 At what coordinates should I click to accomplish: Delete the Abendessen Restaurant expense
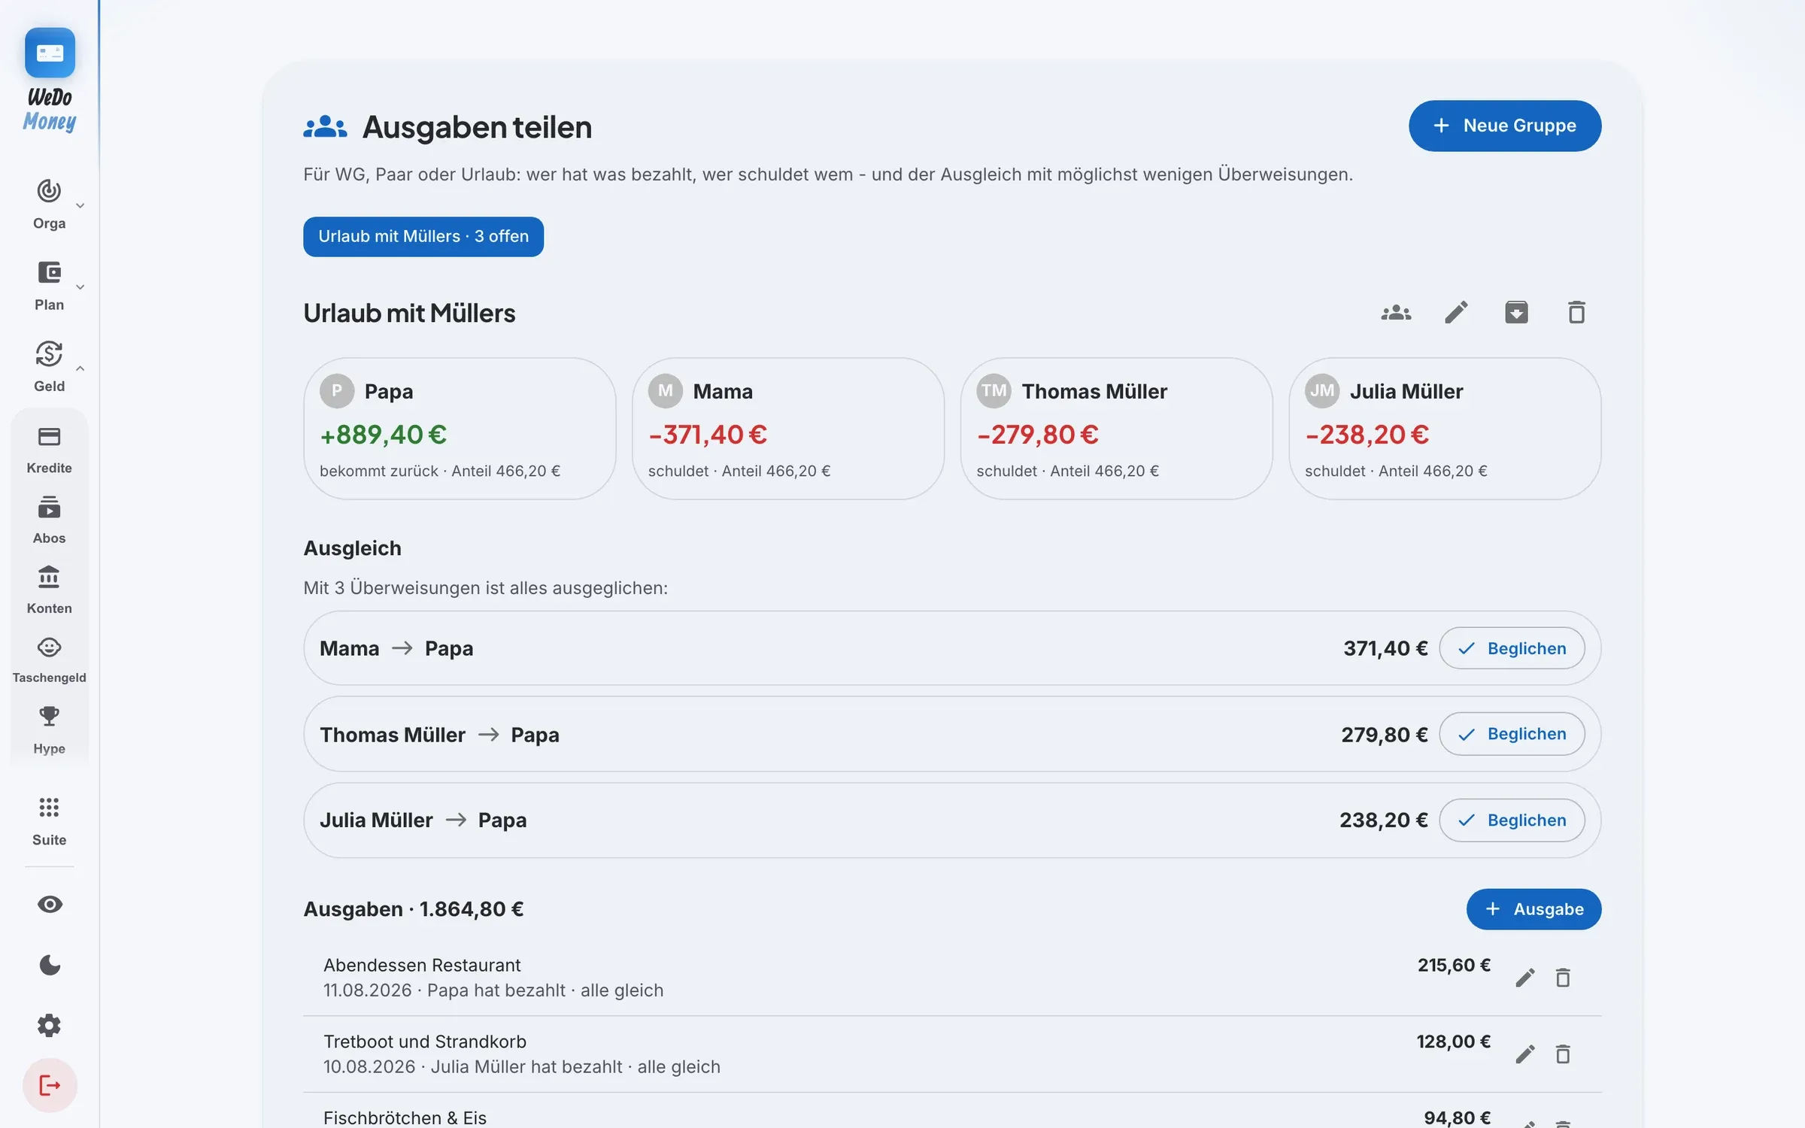(x=1563, y=978)
